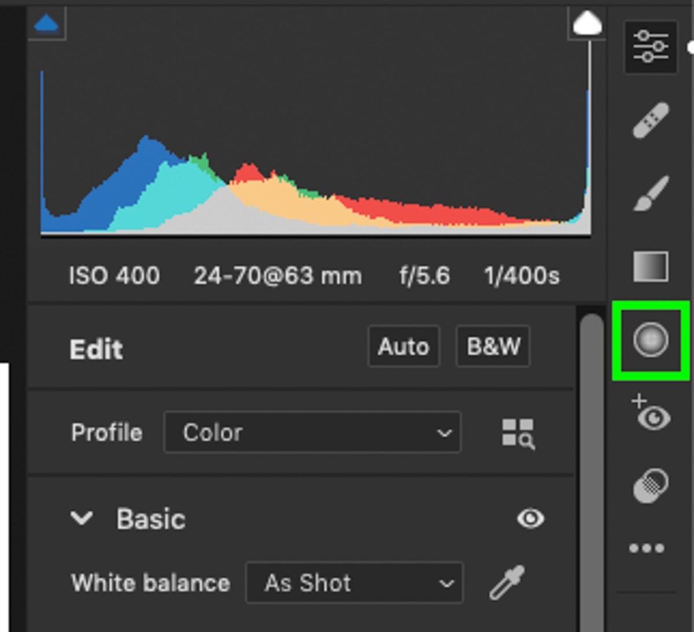Toggle the shadow clipping warning triangle
This screenshot has height=632, width=694.
point(46,24)
